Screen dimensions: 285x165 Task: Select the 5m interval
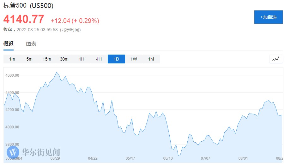click(x=29, y=59)
